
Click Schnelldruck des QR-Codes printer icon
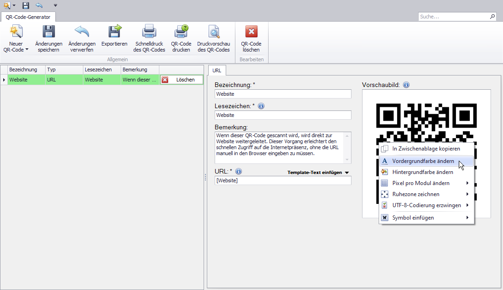click(149, 32)
